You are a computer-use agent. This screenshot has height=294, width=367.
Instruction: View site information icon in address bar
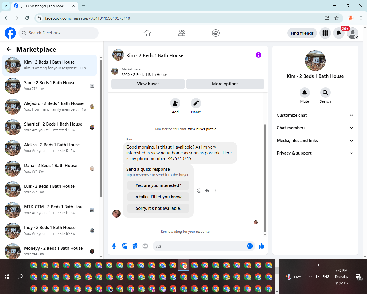coord(39,18)
